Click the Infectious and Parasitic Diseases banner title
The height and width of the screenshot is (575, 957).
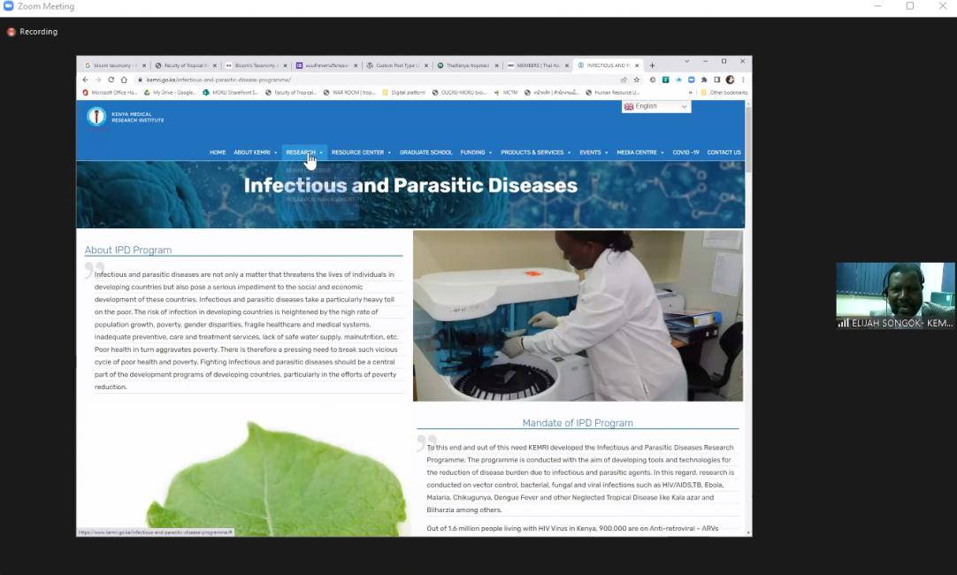click(410, 186)
